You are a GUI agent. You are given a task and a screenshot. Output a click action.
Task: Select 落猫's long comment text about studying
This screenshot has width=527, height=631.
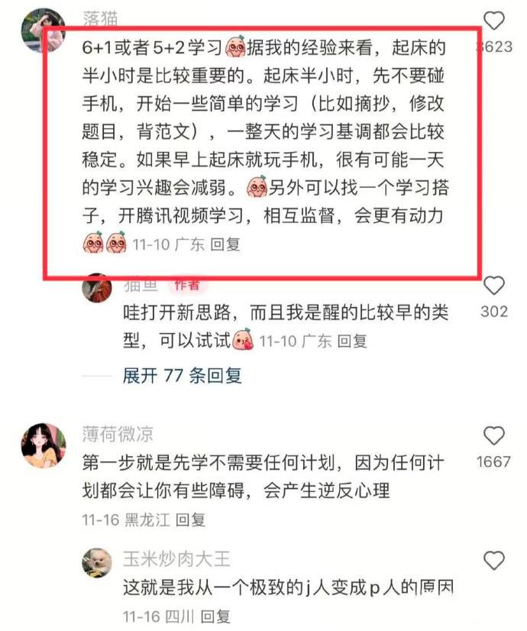pyautogui.click(x=264, y=131)
